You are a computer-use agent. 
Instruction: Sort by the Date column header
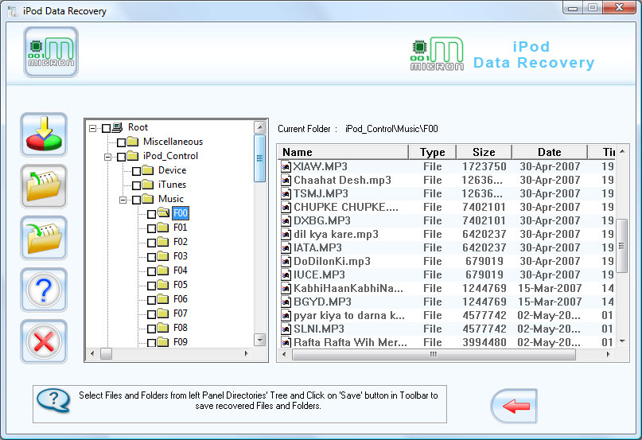(550, 152)
